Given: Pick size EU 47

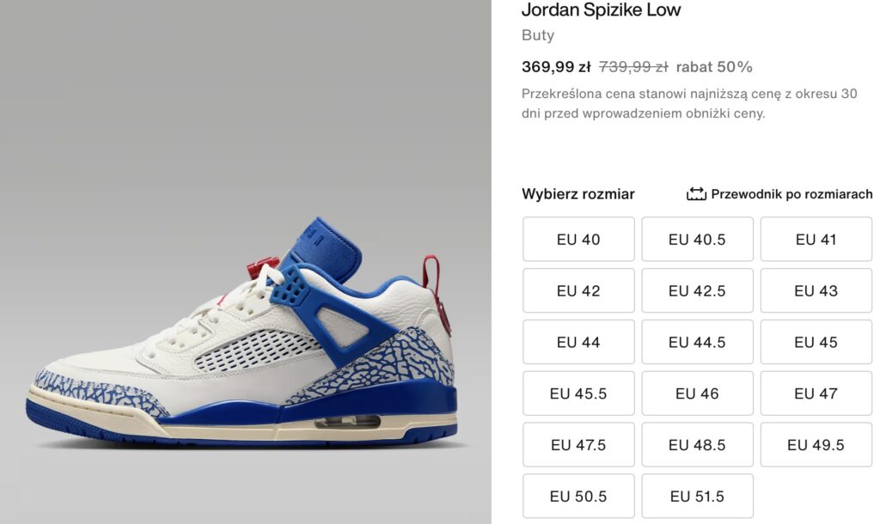Looking at the screenshot, I should (816, 393).
